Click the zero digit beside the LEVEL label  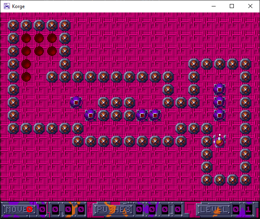point(236,210)
